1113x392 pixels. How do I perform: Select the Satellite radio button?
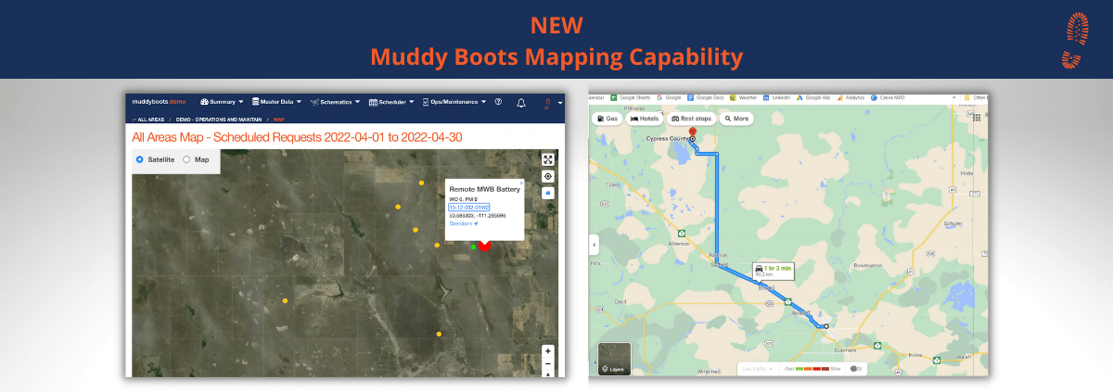(x=140, y=159)
